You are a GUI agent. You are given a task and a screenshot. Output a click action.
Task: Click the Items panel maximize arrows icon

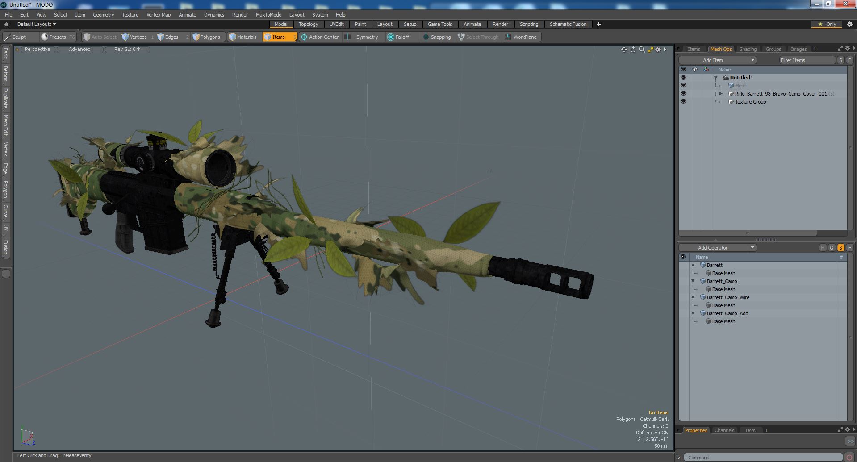click(x=840, y=49)
